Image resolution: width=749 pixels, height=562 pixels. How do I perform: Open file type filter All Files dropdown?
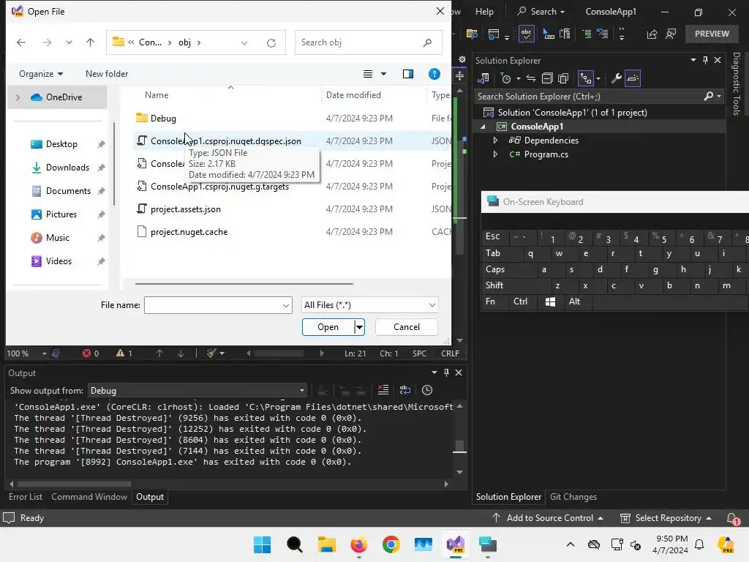click(369, 305)
